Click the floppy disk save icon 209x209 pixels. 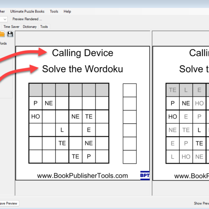(10, 34)
